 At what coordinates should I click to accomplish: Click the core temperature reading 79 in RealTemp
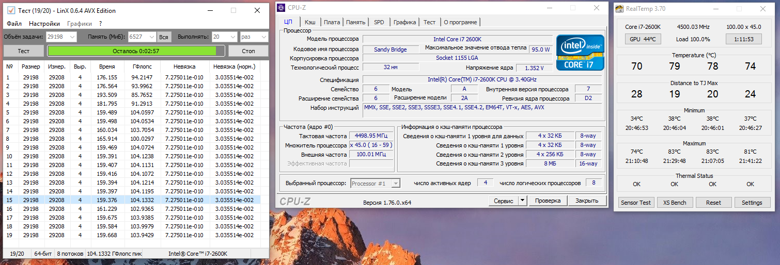pyautogui.click(x=675, y=67)
